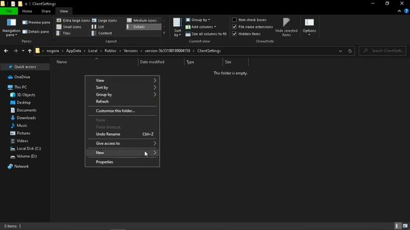The image size is (410, 230).
Task: Click the Versions breadcrumb
Action: 131,51
